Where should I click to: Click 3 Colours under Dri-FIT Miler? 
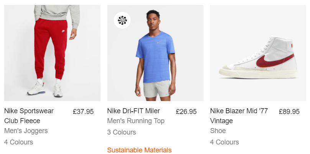(x=121, y=132)
